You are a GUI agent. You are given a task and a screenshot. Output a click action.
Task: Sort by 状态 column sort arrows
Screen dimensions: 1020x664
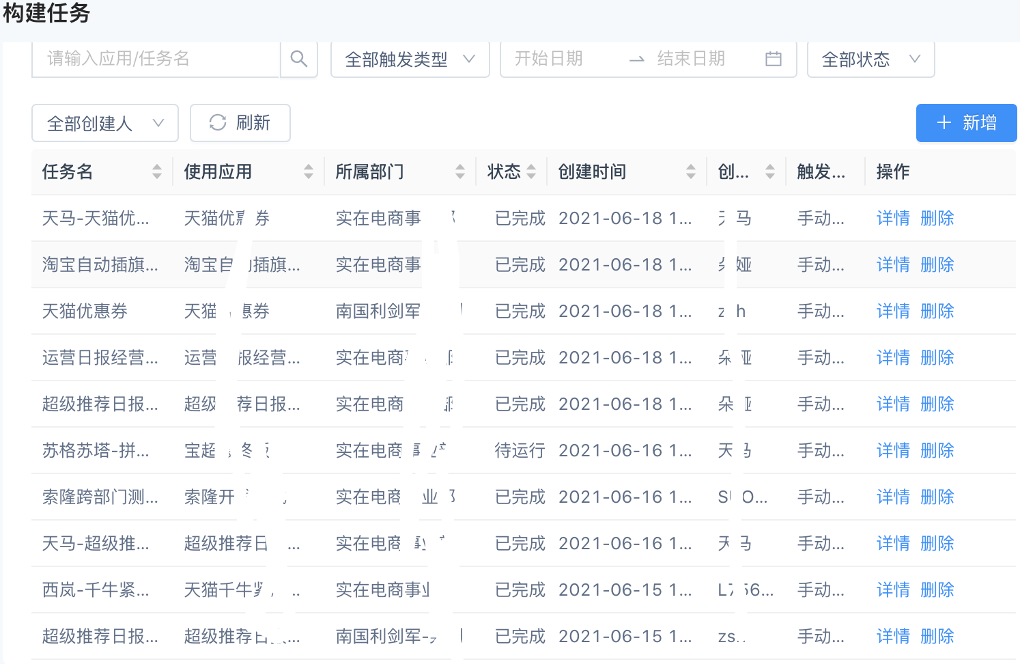coord(531,171)
